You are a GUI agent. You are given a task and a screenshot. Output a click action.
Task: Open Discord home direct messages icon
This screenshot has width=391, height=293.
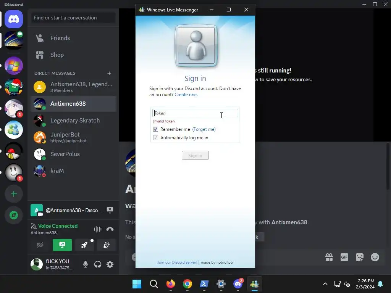point(14,19)
